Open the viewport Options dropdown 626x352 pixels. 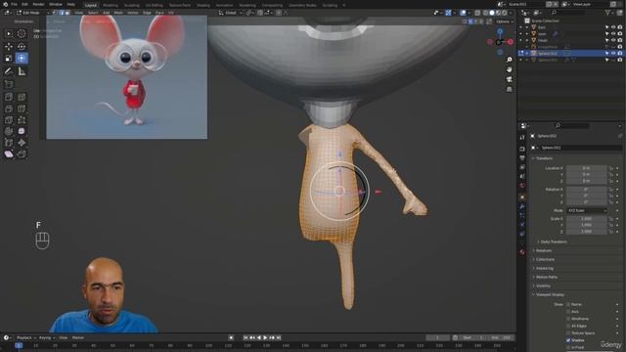point(505,22)
